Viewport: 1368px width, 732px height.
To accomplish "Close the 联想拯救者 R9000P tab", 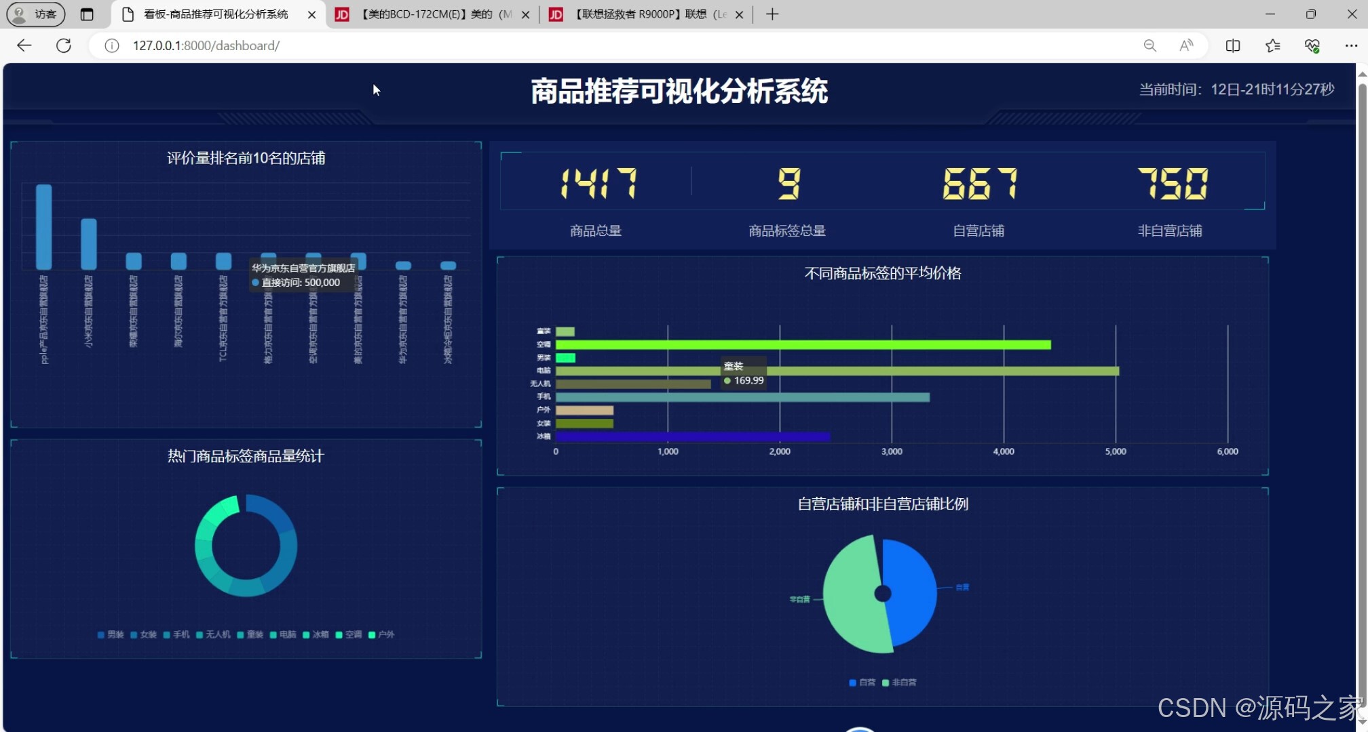I will tap(739, 14).
